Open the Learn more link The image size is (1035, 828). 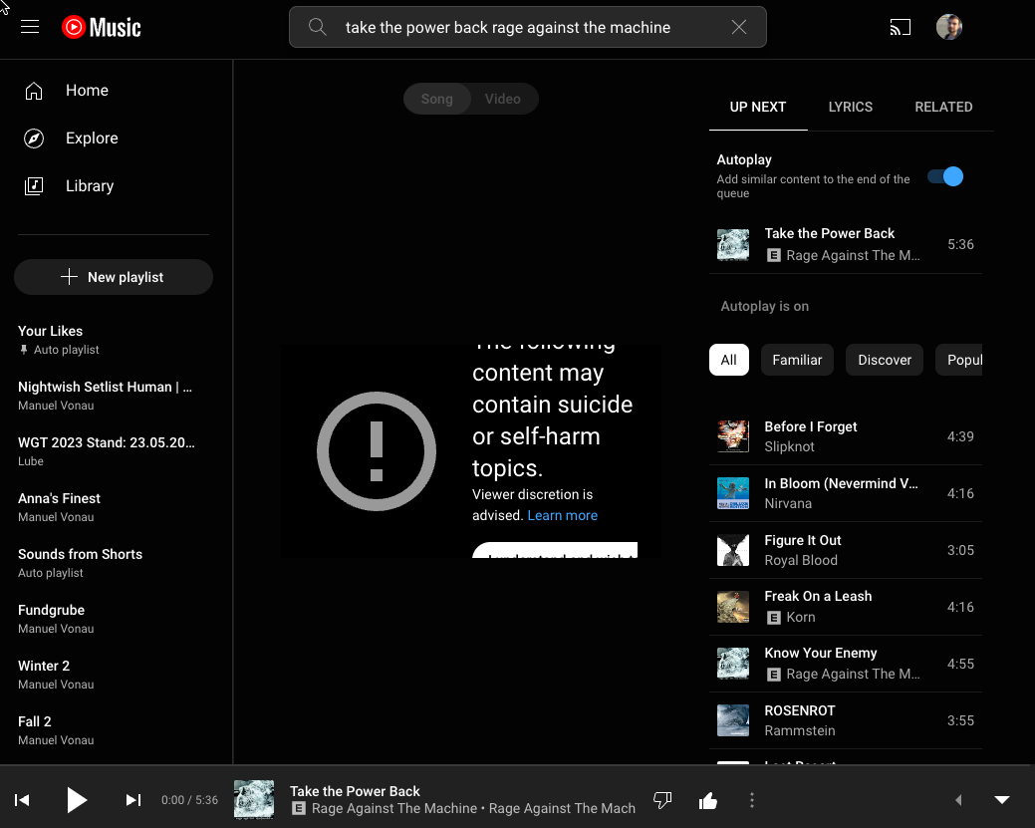point(562,515)
